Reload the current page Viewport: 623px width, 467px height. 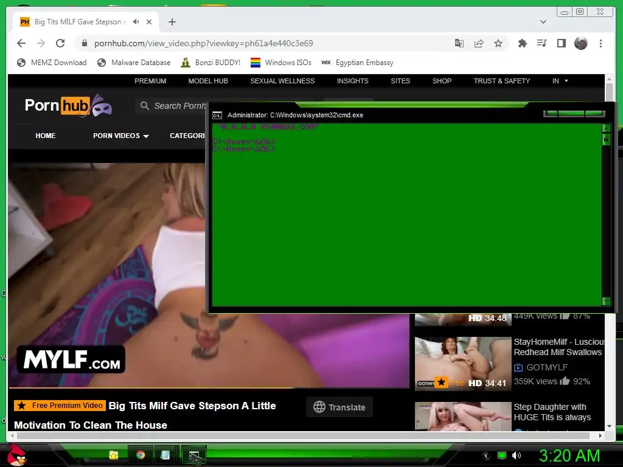point(60,43)
